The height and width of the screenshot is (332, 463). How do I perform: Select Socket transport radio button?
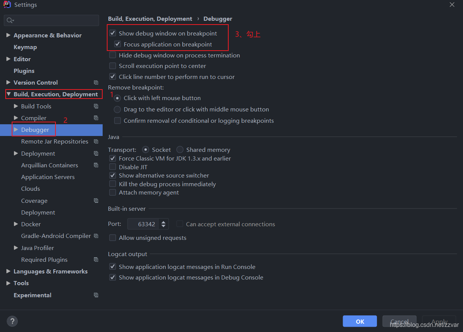[145, 150]
